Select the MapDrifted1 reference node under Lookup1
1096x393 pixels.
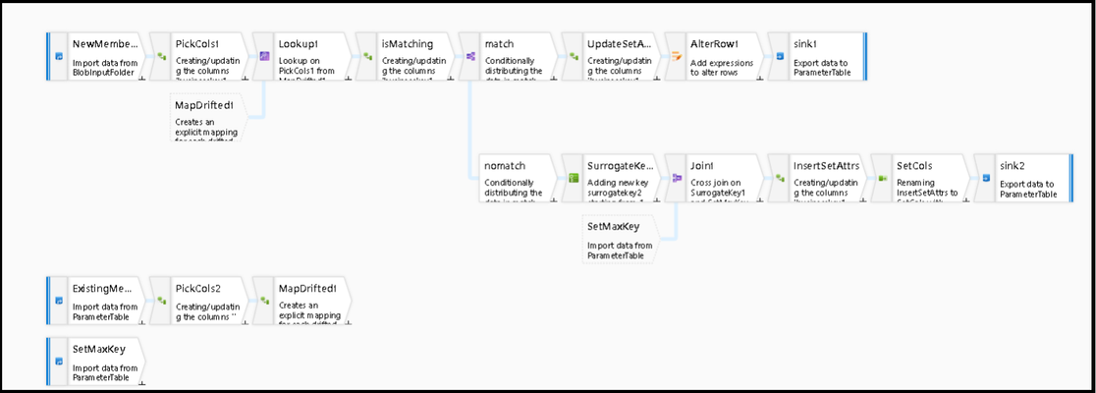(x=206, y=117)
